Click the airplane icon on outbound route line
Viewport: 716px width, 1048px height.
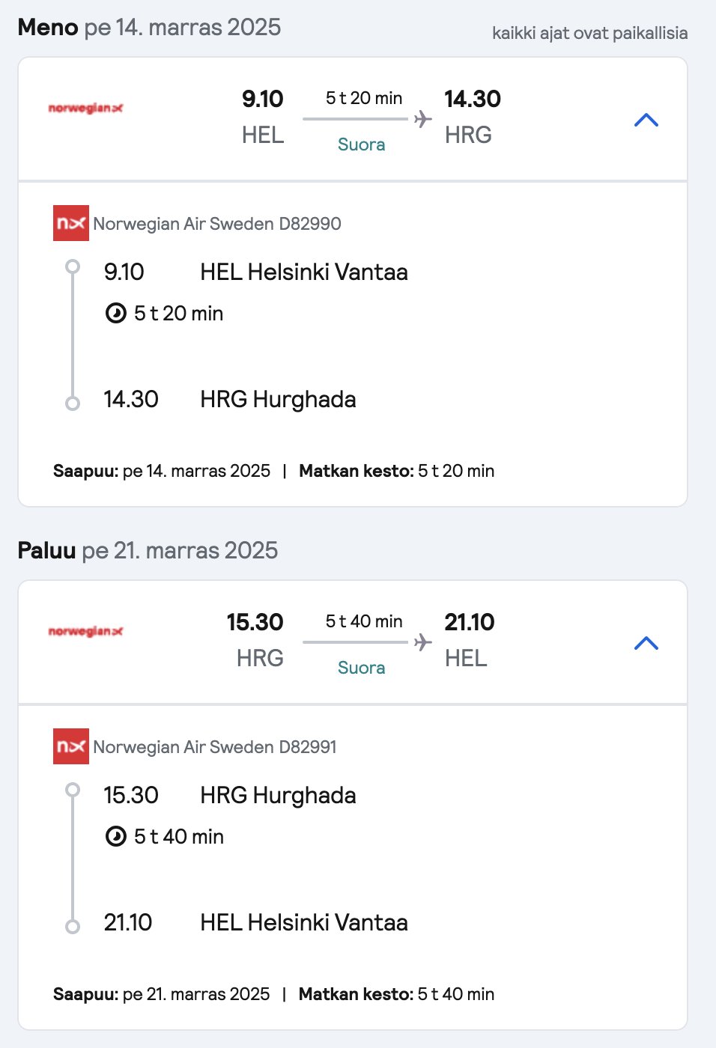pyautogui.click(x=423, y=118)
